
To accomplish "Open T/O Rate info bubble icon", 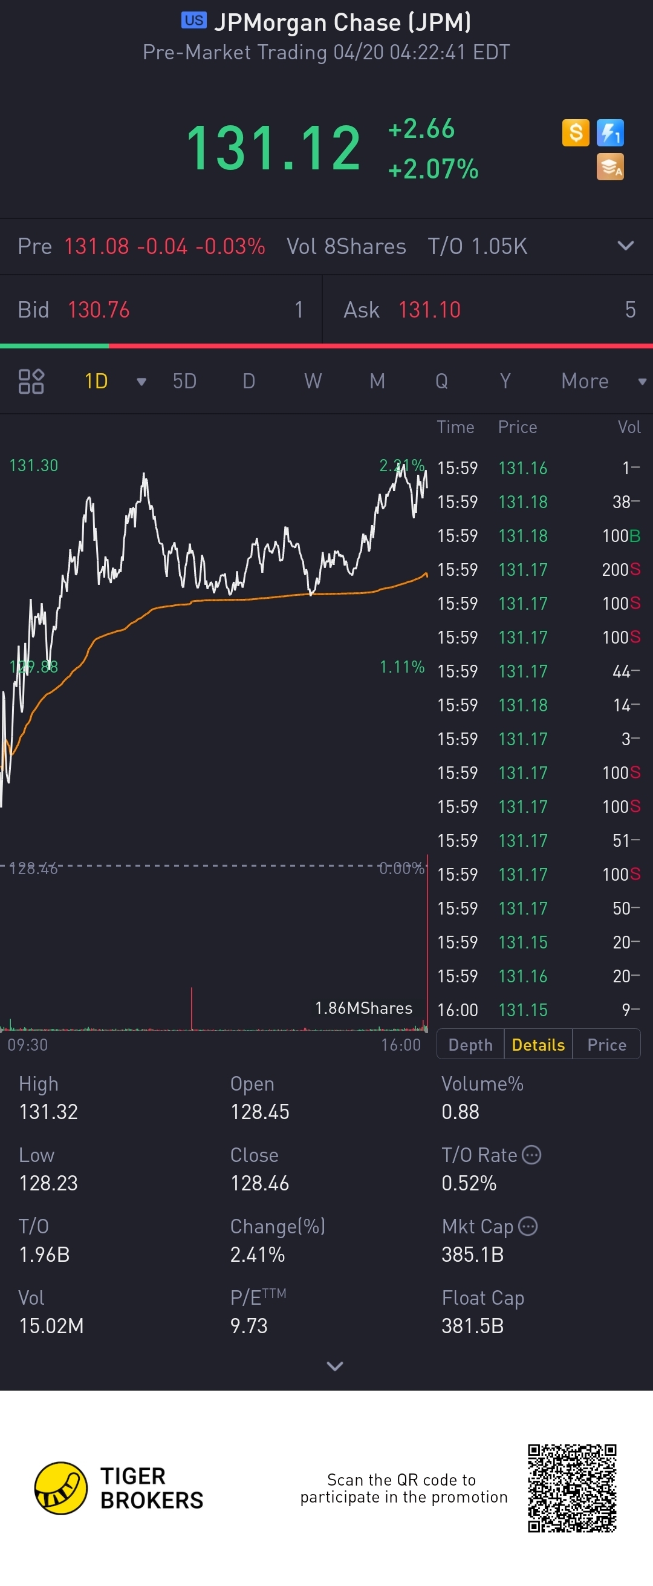I will 531,1154.
